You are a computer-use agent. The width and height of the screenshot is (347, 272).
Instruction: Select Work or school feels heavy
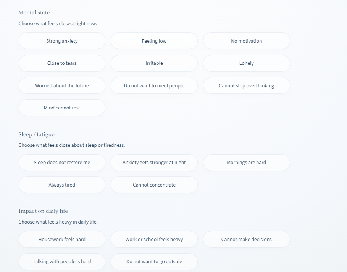154,239
